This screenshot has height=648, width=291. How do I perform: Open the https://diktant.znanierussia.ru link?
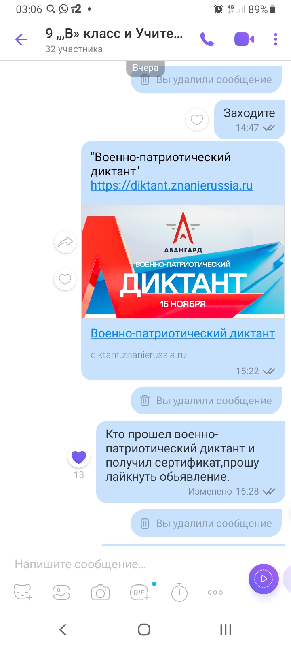[x=172, y=185]
